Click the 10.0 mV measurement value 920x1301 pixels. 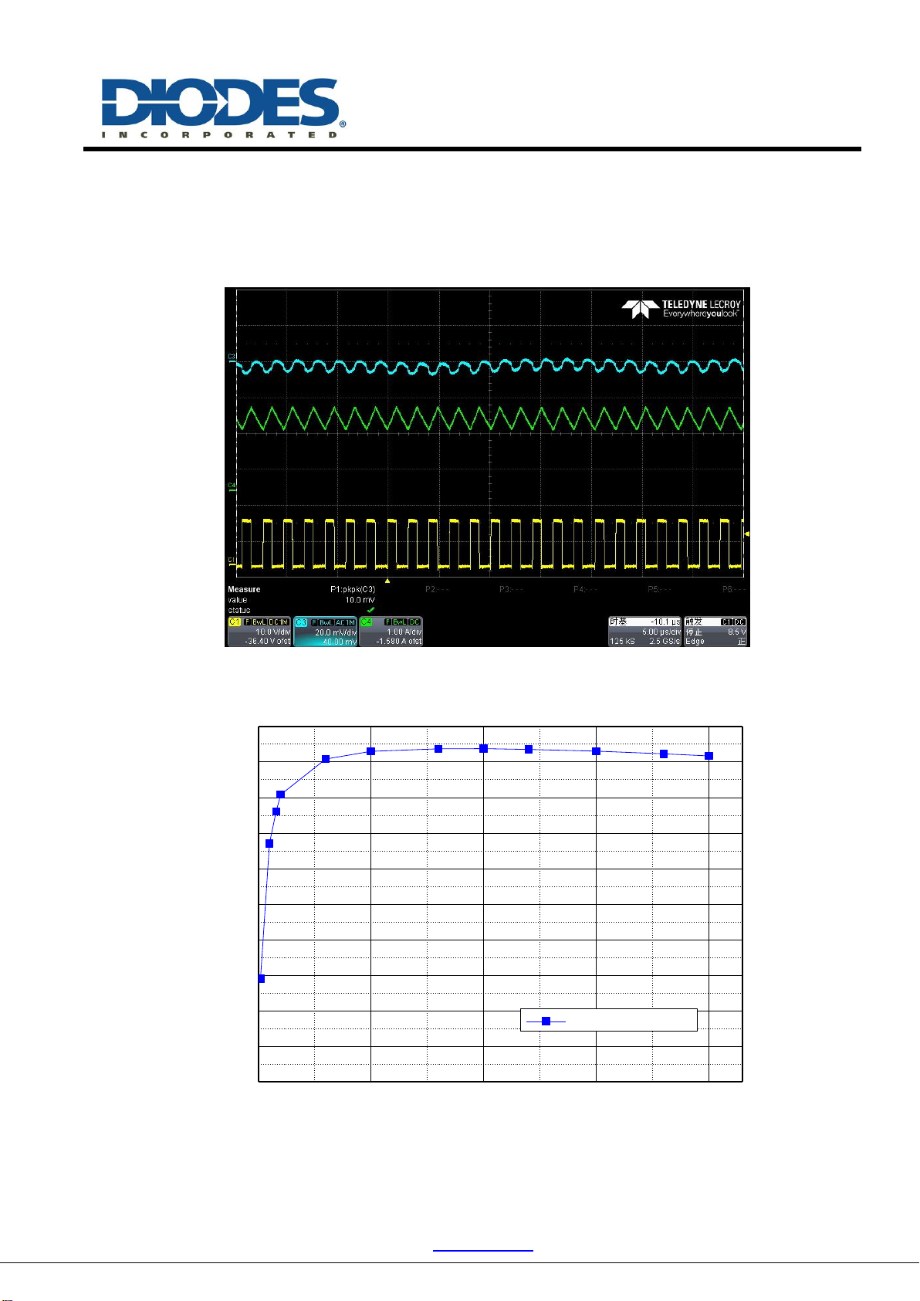(360, 600)
